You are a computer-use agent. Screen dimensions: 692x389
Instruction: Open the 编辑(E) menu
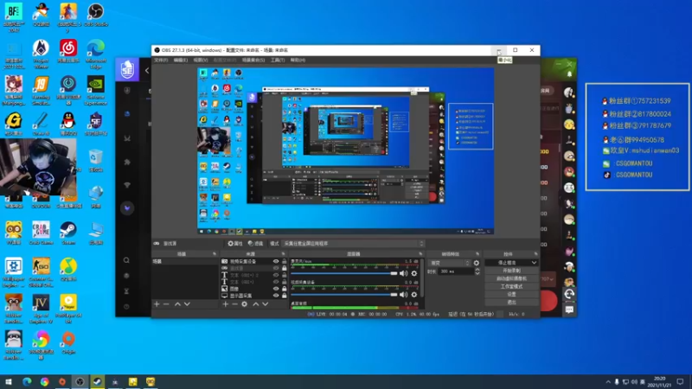[181, 60]
